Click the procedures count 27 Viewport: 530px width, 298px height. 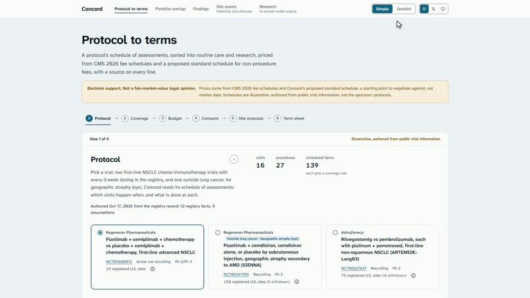280,165
